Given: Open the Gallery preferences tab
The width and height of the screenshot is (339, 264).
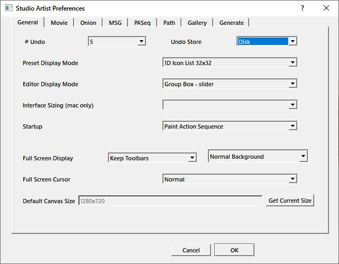Looking at the screenshot, I should tap(197, 23).
